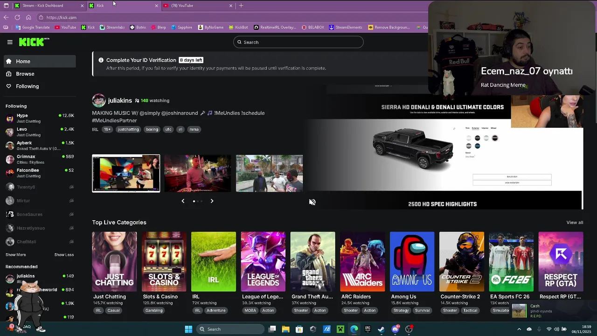Select the mma tag

194,129
